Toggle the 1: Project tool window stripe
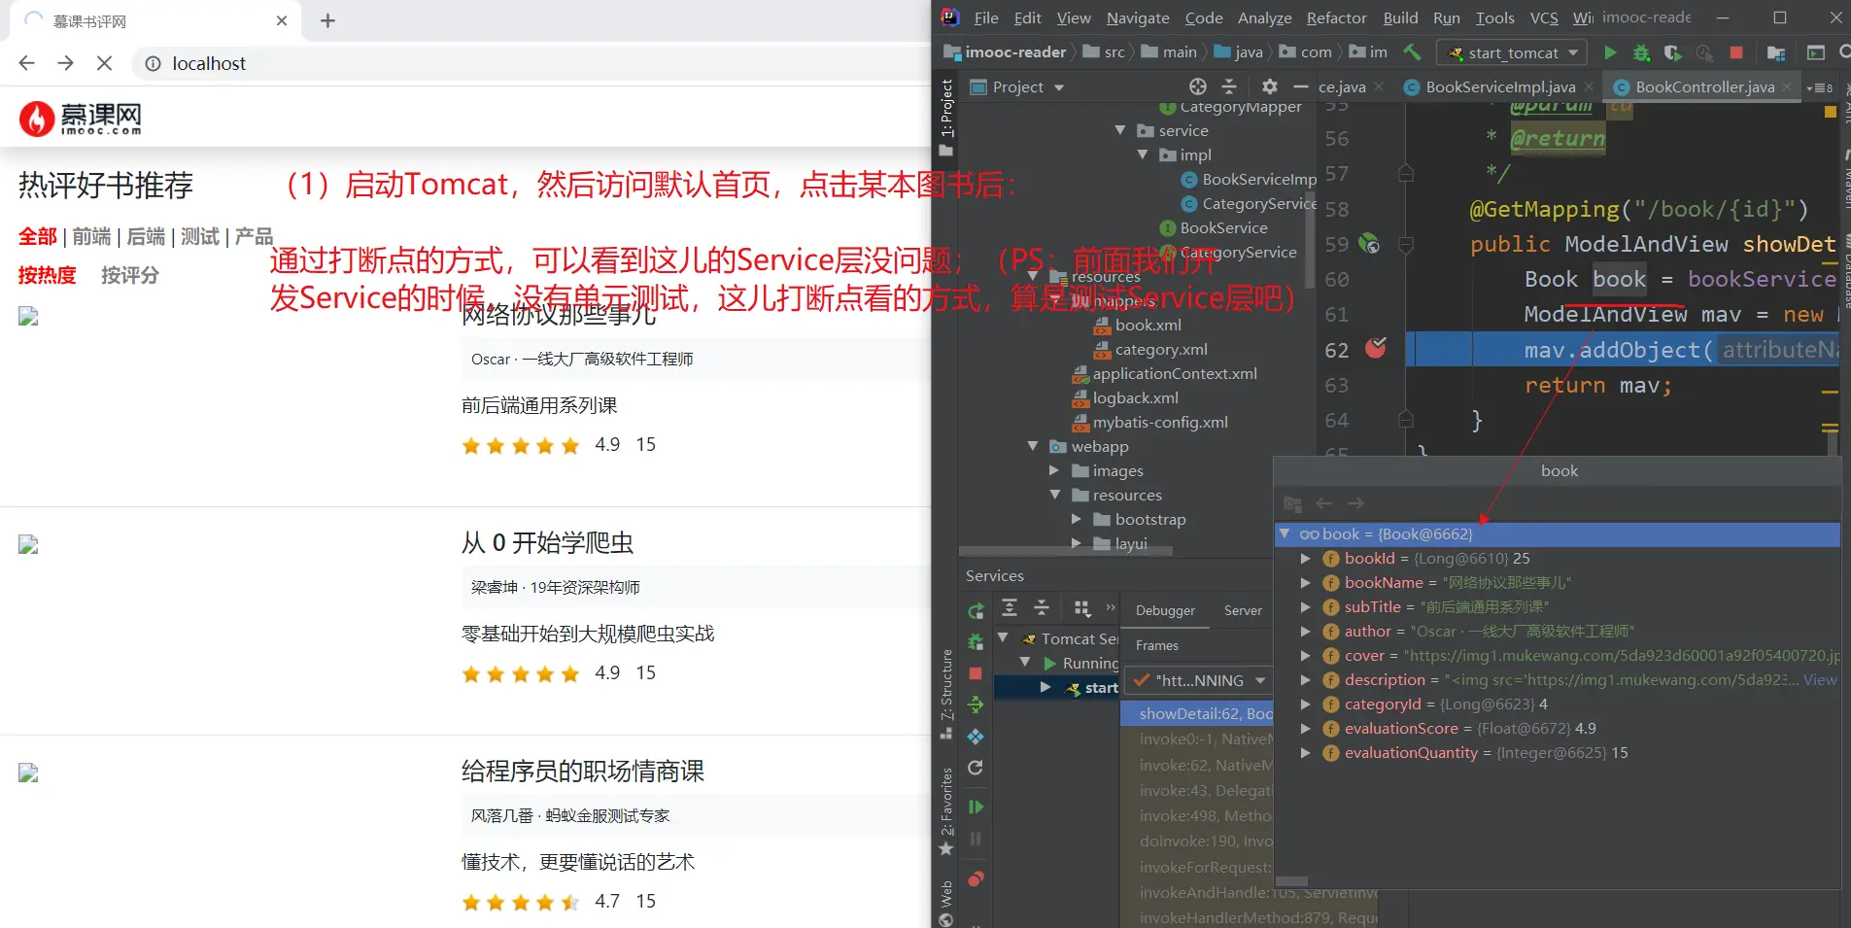Screen dimensions: 1851x928 (x=946, y=118)
